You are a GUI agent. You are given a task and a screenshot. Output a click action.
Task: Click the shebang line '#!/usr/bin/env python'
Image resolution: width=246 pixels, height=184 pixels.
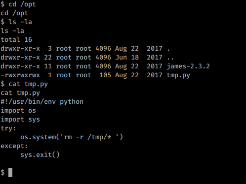(x=42, y=102)
